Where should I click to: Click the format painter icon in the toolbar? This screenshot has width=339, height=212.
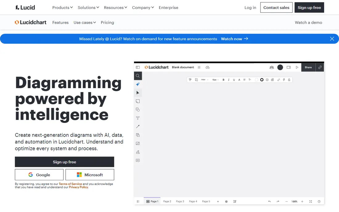(190, 80)
